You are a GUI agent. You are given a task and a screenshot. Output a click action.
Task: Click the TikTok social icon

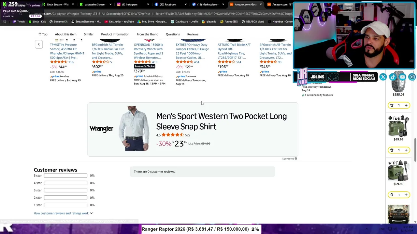coord(393,77)
